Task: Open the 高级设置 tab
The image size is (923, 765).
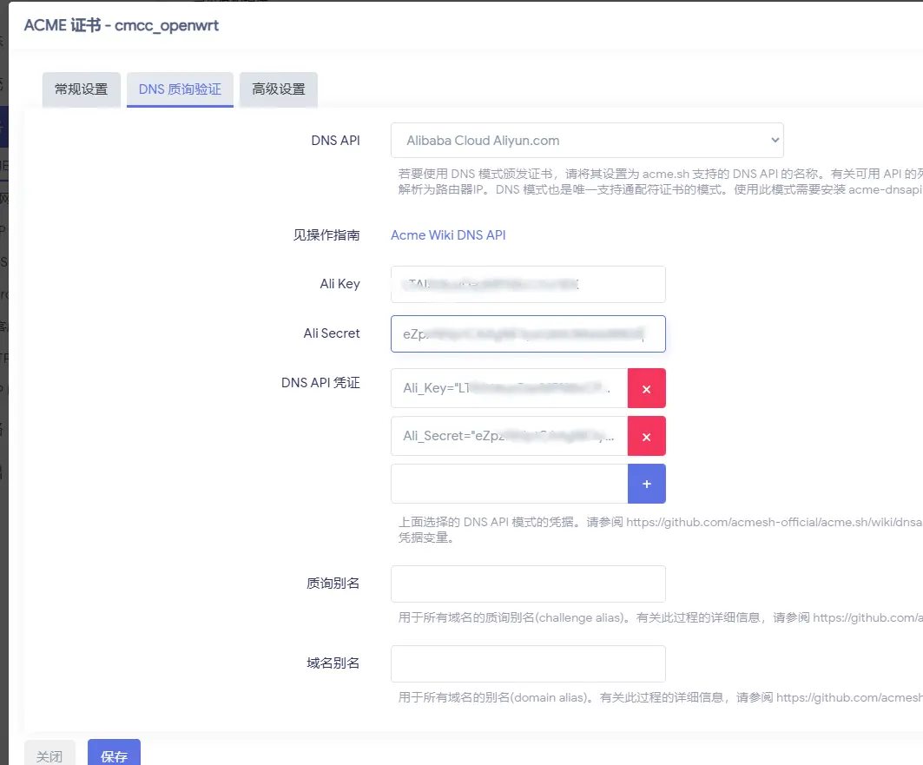Action: point(279,89)
